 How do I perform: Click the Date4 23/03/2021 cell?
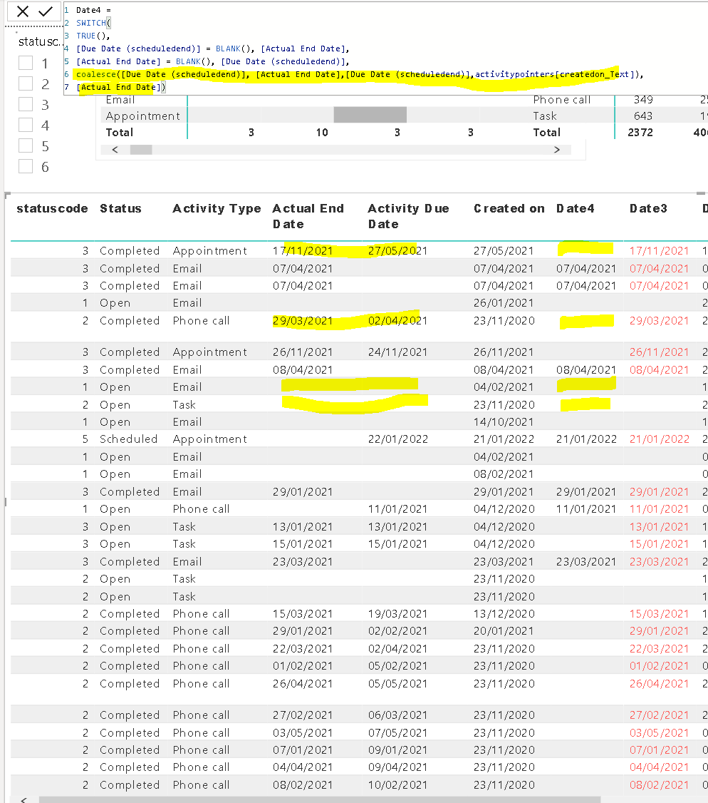(586, 562)
